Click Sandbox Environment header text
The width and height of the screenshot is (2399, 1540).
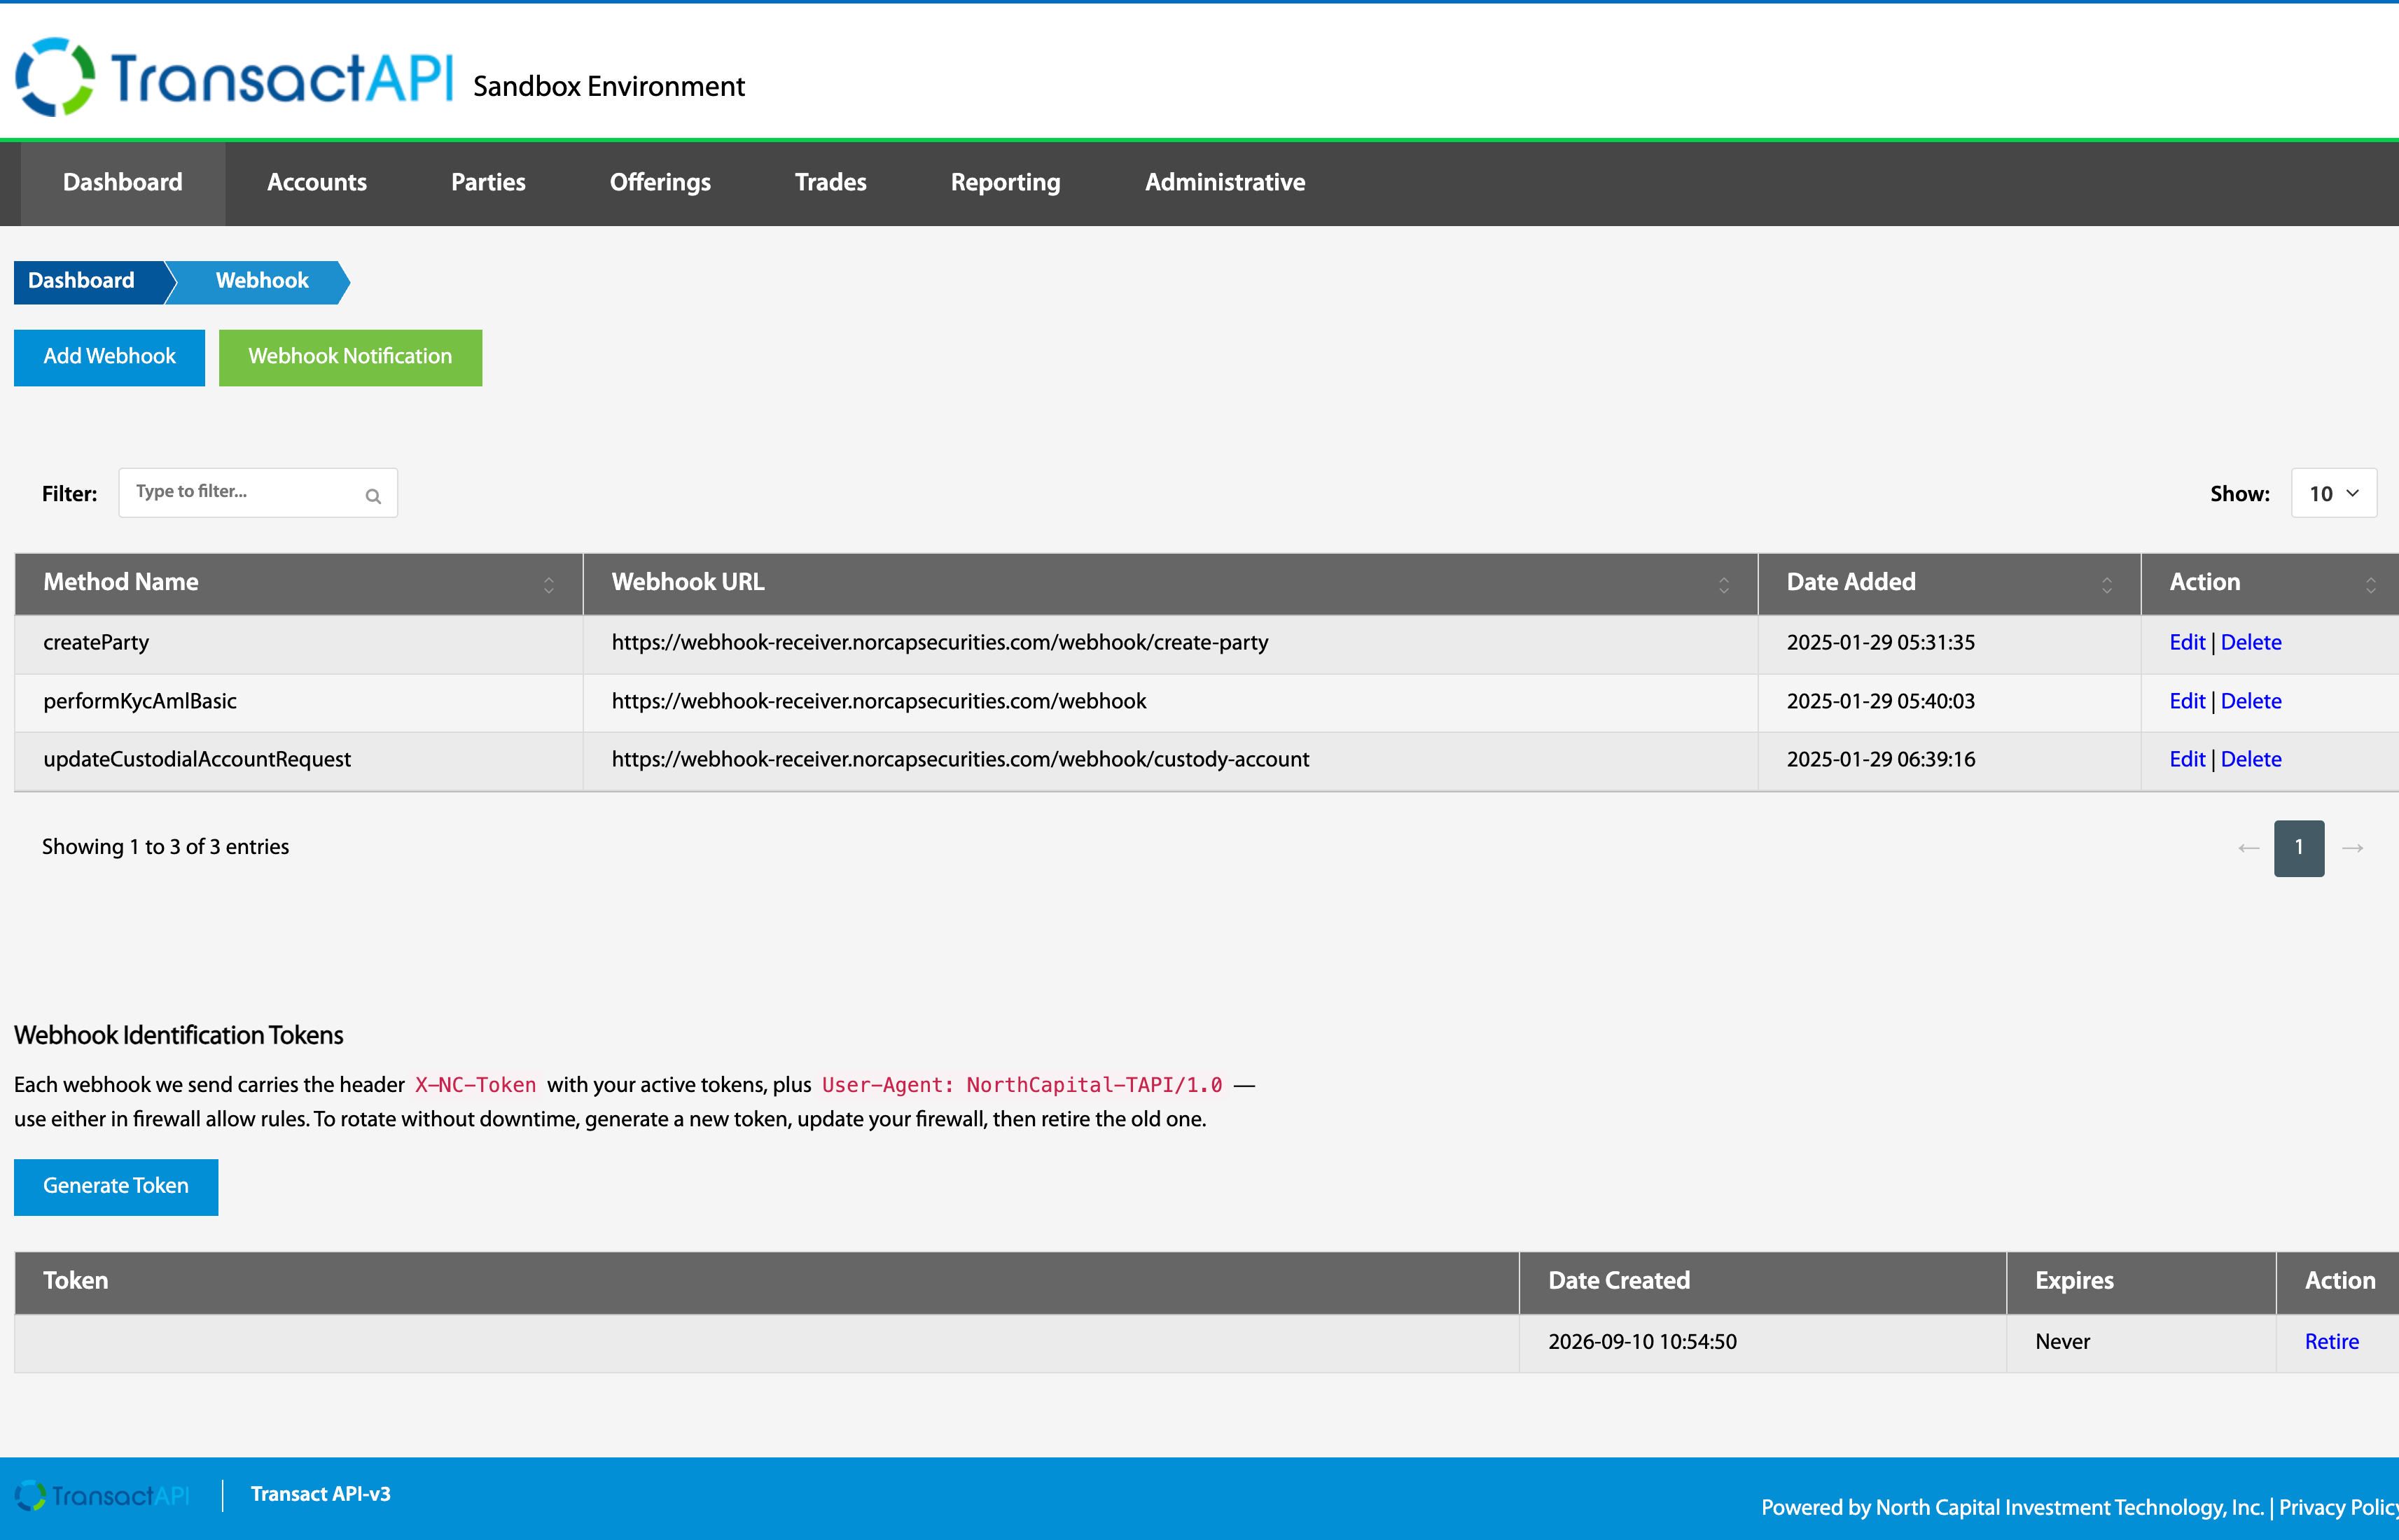click(x=609, y=87)
